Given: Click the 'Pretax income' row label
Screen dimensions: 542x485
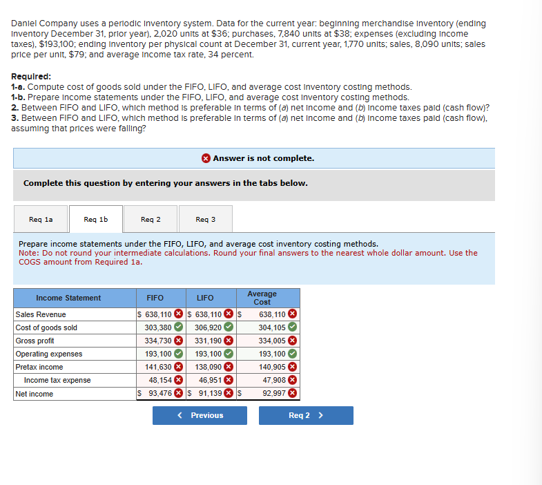Looking at the screenshot, I should (x=39, y=367).
